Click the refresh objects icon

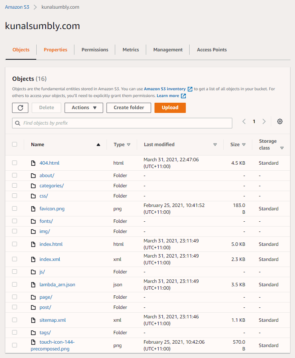pyautogui.click(x=20, y=108)
